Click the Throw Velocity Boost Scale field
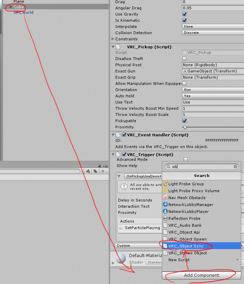 (x=213, y=115)
